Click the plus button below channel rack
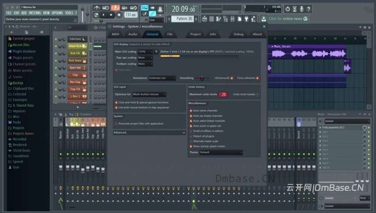 point(78,107)
